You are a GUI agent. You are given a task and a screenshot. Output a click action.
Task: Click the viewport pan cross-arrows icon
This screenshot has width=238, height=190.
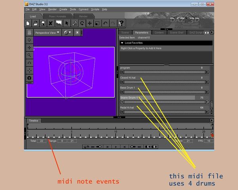(x=29, y=48)
